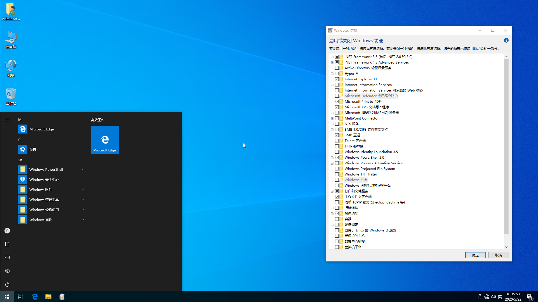This screenshot has height=302, width=538.
Task: Expand 打印和文件服务 tree node
Action: (332, 191)
